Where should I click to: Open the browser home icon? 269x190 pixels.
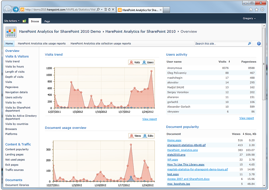[251, 10]
